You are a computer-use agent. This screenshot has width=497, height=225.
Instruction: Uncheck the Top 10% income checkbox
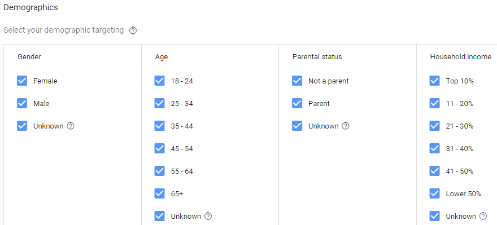434,81
